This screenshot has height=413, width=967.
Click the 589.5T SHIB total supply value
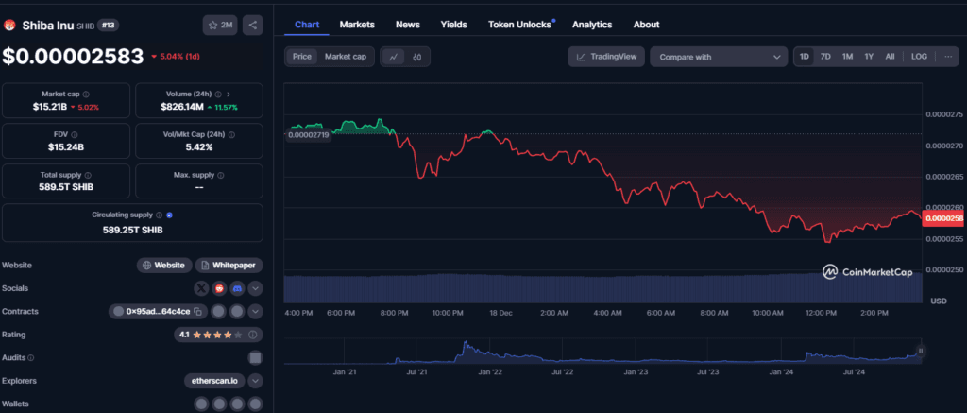tap(66, 187)
